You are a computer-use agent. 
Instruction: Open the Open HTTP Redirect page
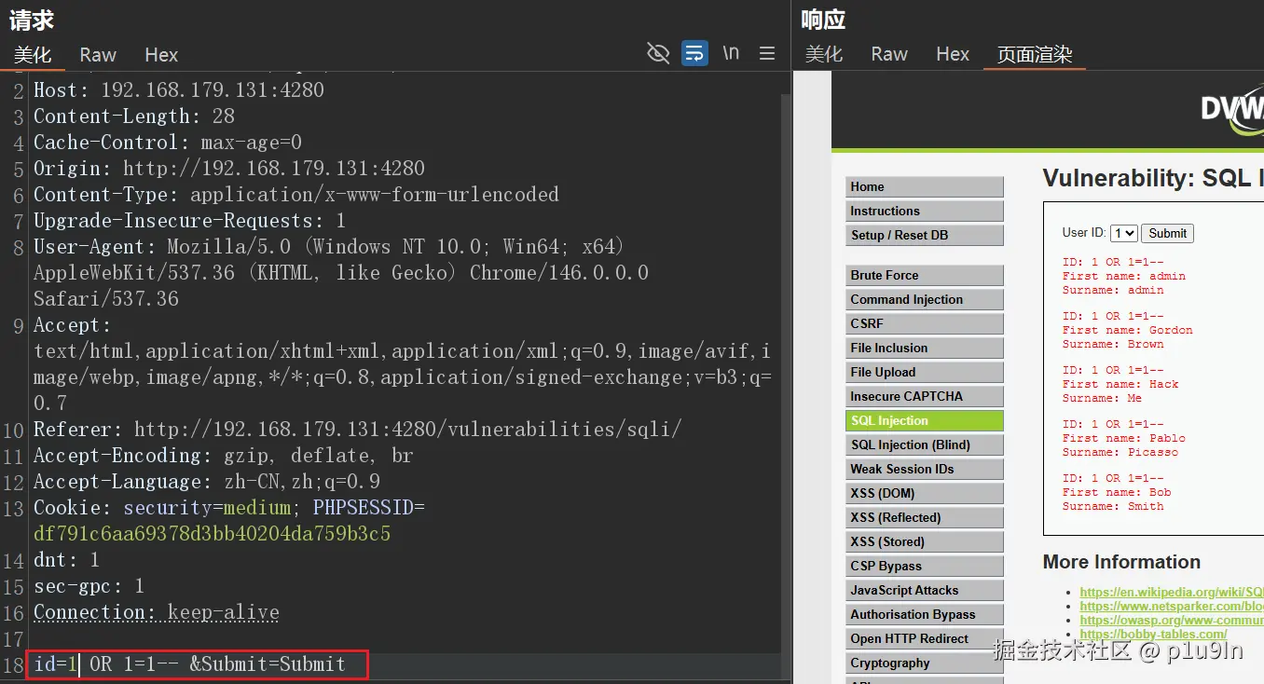point(925,638)
